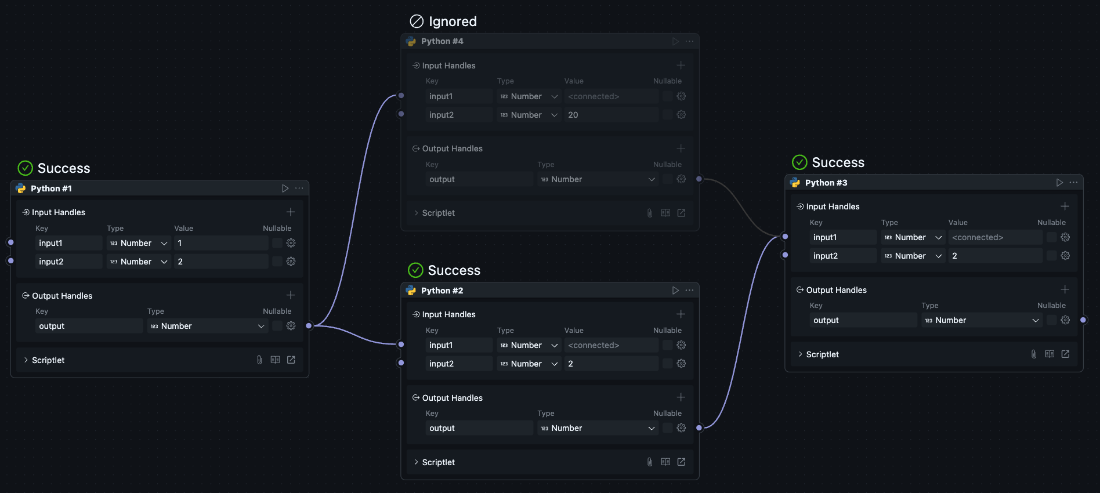Open Type dropdown for Python #1 output
Image resolution: width=1100 pixels, height=493 pixels.
207,326
